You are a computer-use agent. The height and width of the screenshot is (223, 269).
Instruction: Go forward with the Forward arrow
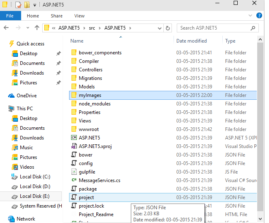(x=18, y=28)
